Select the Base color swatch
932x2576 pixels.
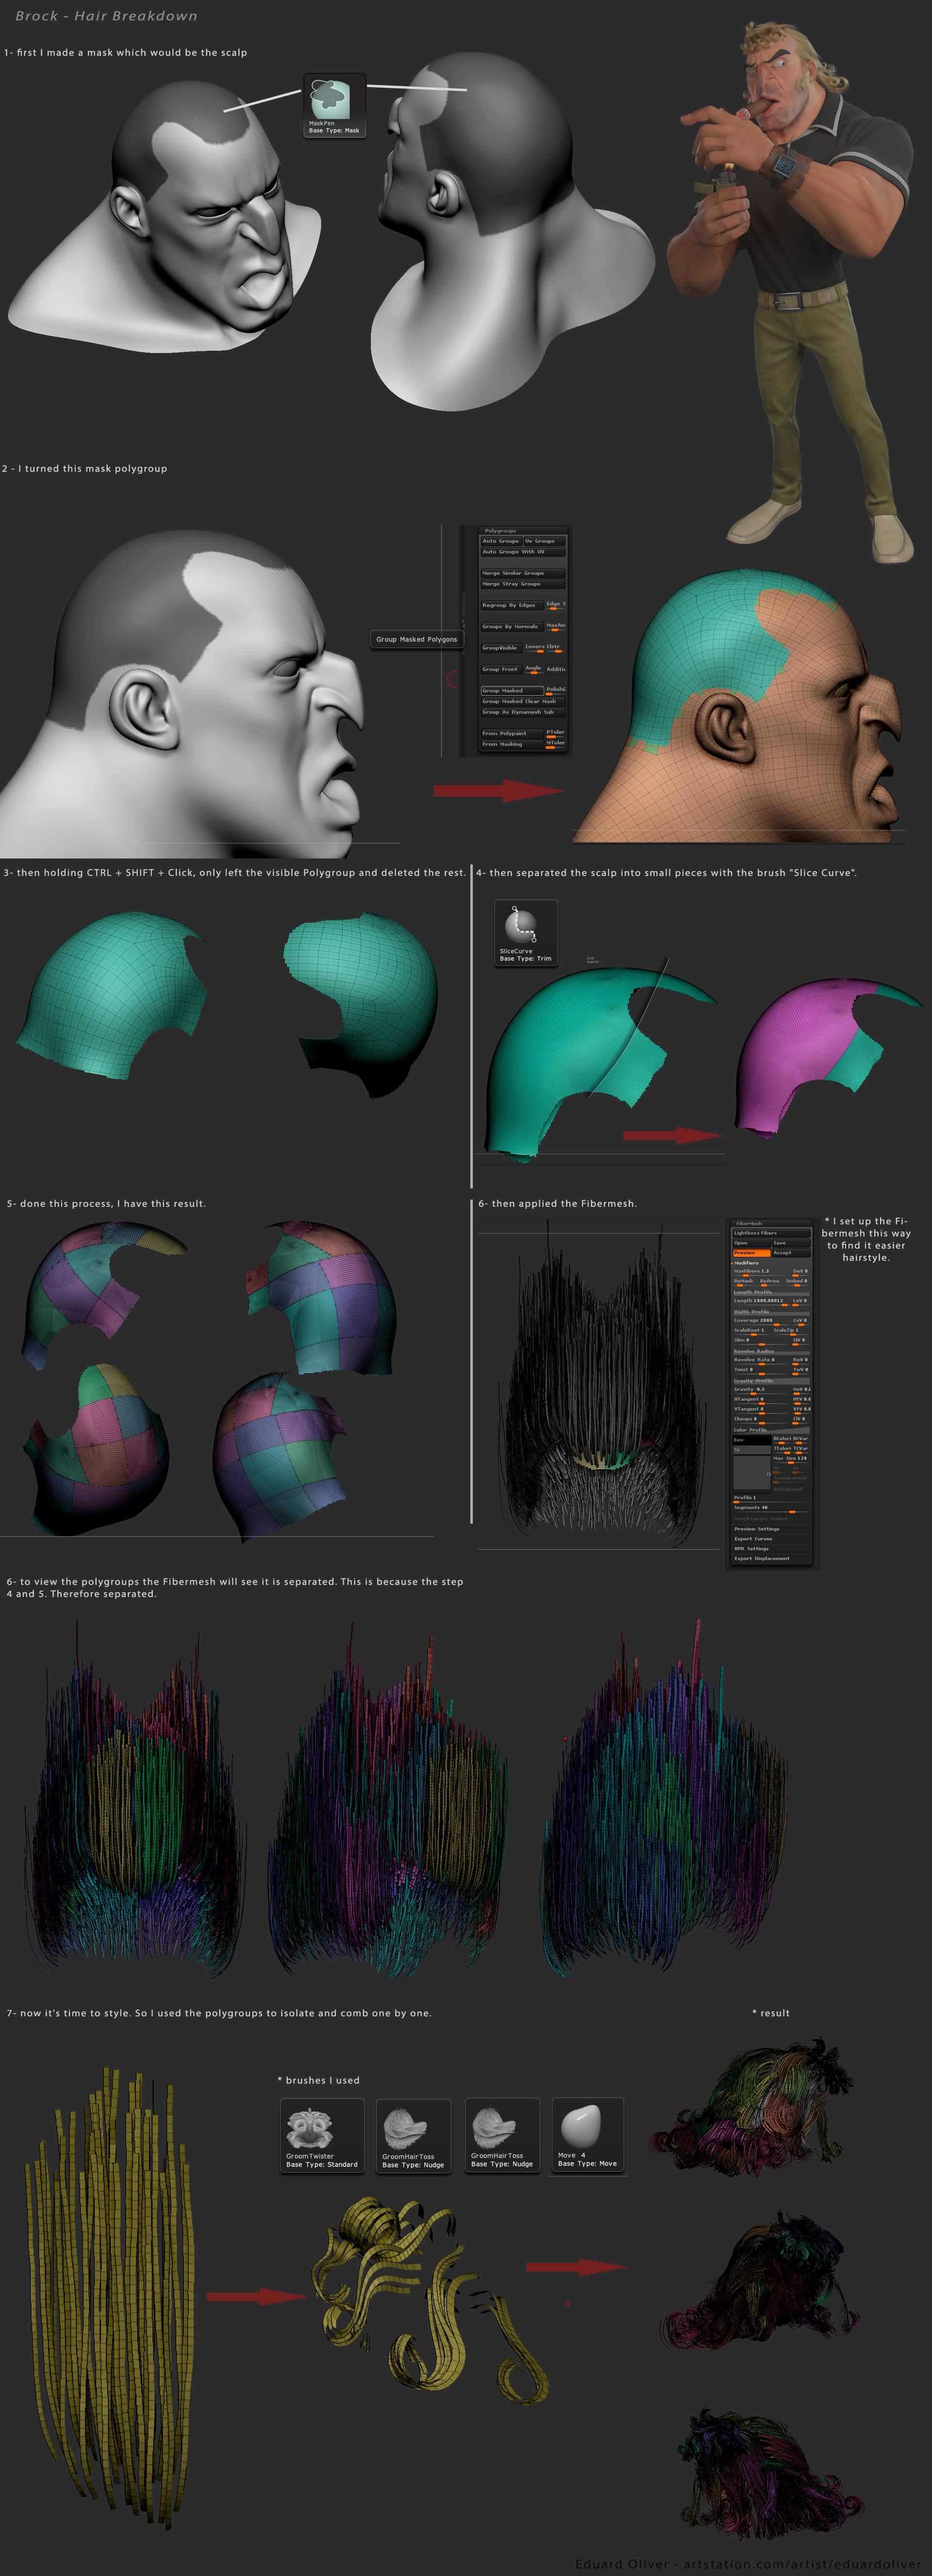[x=752, y=1440]
